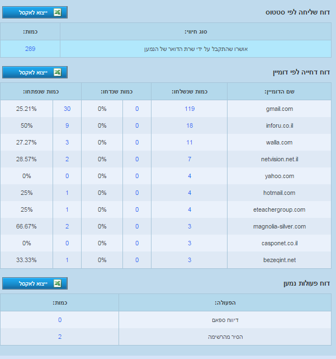Click the 'הפעולה:' column header
The height and width of the screenshot is (359, 336).
point(225,302)
